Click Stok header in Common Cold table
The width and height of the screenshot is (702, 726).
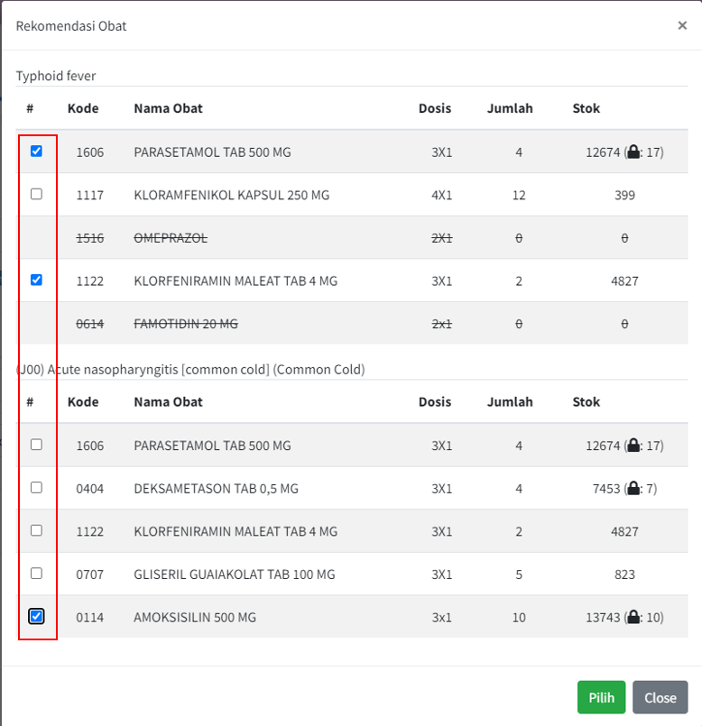[586, 401]
